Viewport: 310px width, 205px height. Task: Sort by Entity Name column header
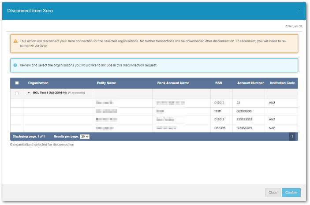click(x=106, y=83)
